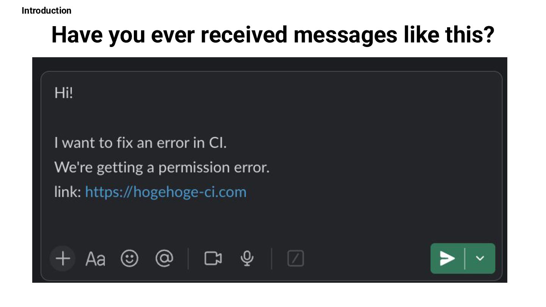Open the plus attachments menu

click(x=63, y=259)
